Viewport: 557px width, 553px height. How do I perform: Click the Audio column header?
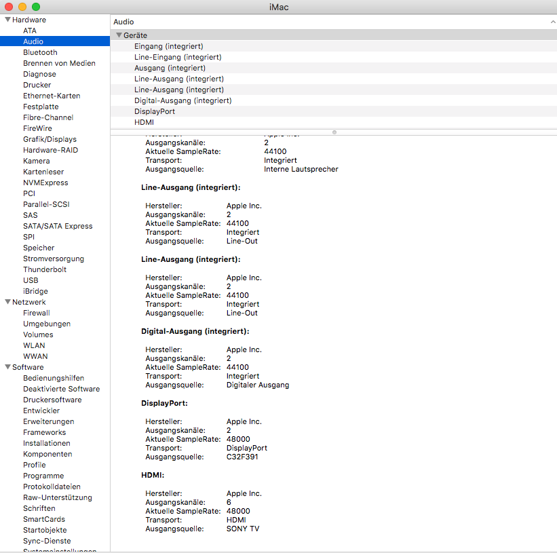[x=123, y=22]
